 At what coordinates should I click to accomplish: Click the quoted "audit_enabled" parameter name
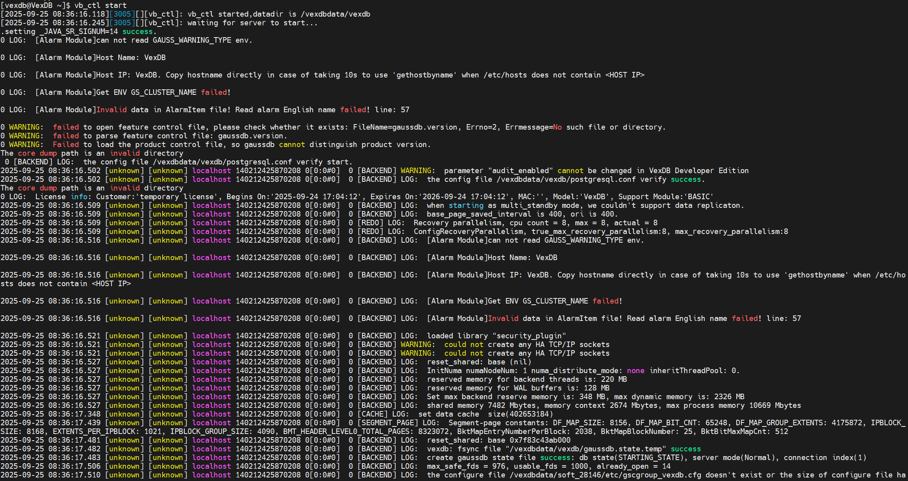pos(520,170)
